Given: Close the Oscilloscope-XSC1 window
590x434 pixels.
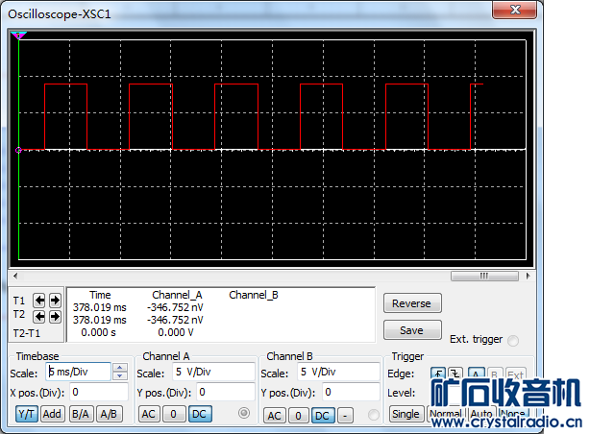Looking at the screenshot, I should click(514, 10).
